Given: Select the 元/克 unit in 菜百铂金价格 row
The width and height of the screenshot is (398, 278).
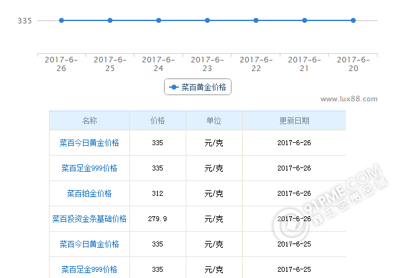Looking at the screenshot, I should pyautogui.click(x=214, y=193).
